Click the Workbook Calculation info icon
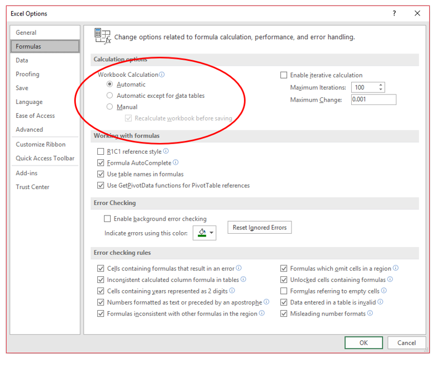The image size is (433, 367). 162,75
